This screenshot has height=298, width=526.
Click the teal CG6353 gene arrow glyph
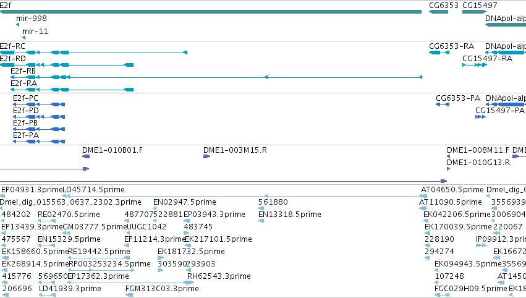point(438,12)
